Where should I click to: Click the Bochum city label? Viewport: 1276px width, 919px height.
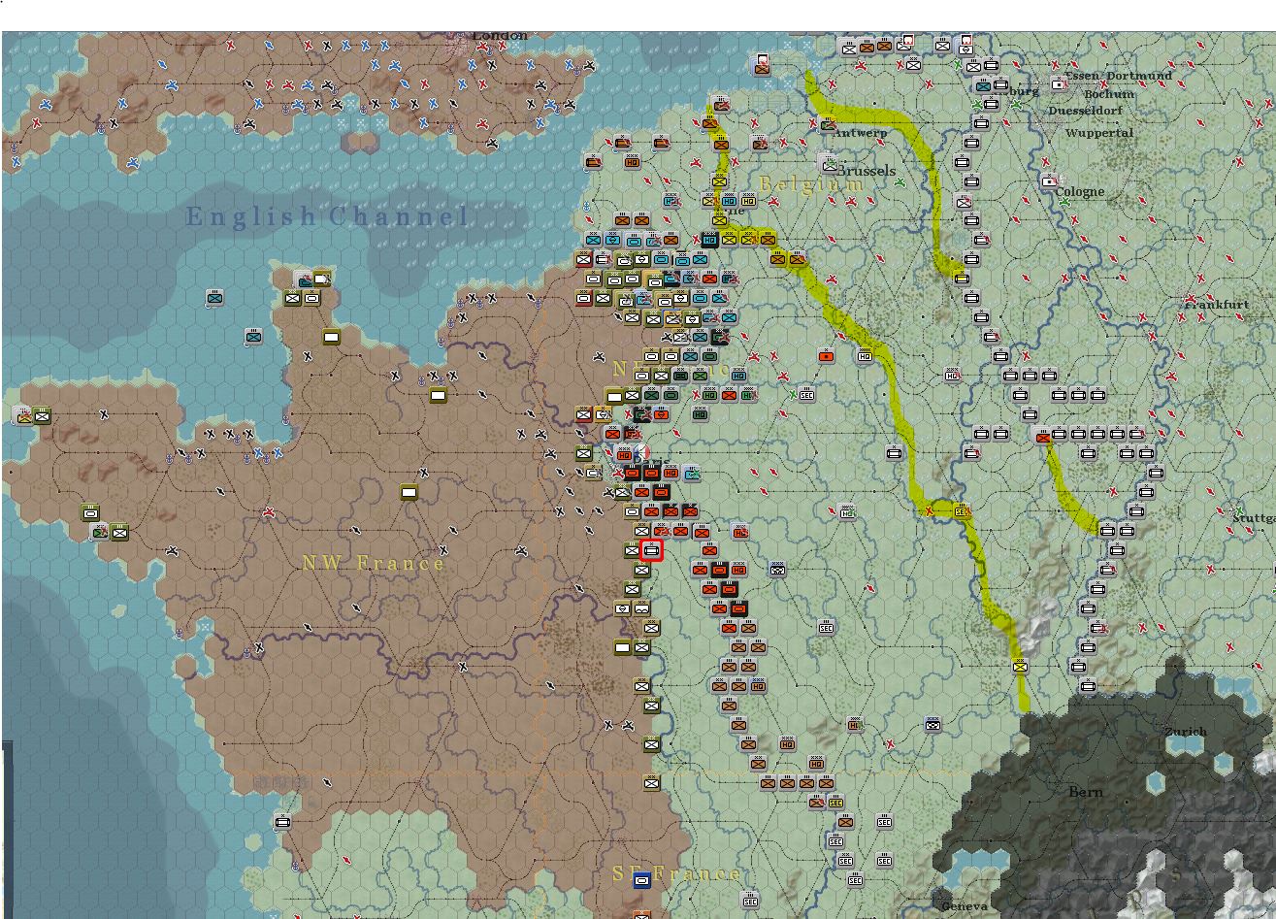[1109, 94]
